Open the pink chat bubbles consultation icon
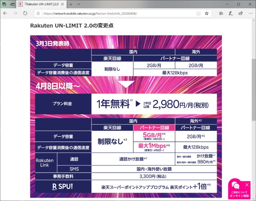This screenshot has height=201, width=256. pos(235,186)
